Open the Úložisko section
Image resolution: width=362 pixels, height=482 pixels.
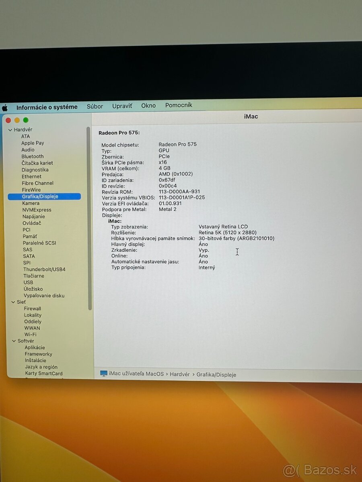point(33,289)
